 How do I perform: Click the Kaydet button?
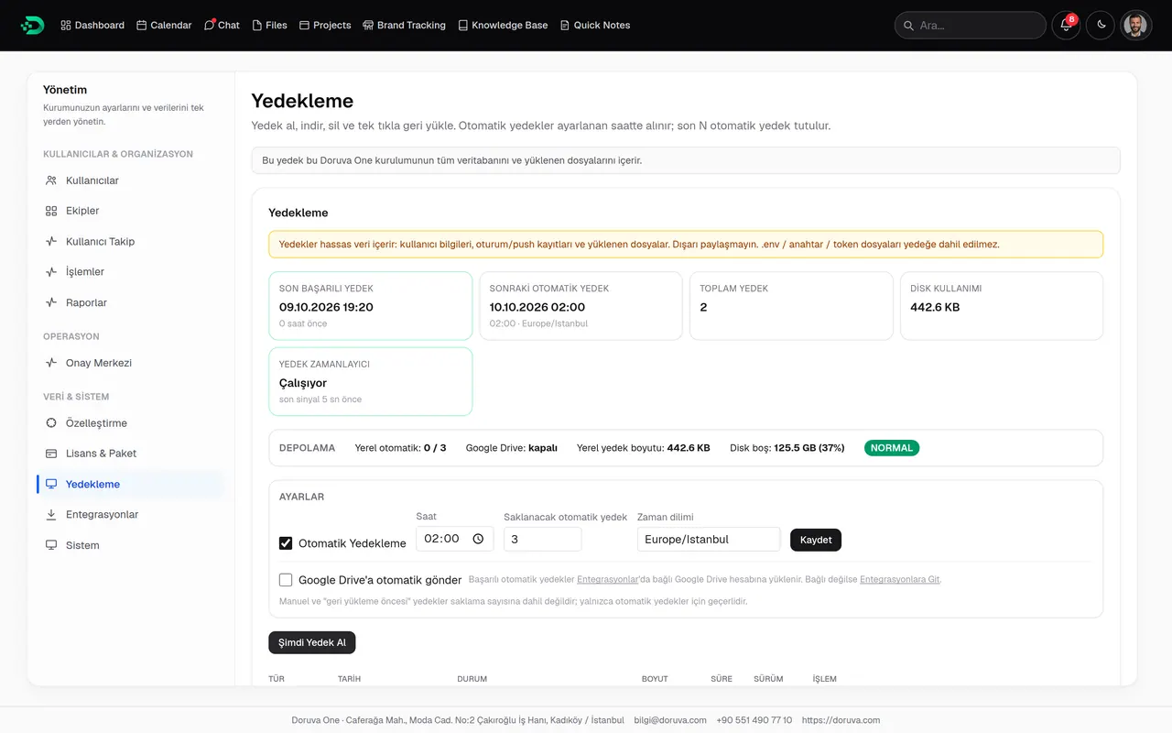click(816, 540)
